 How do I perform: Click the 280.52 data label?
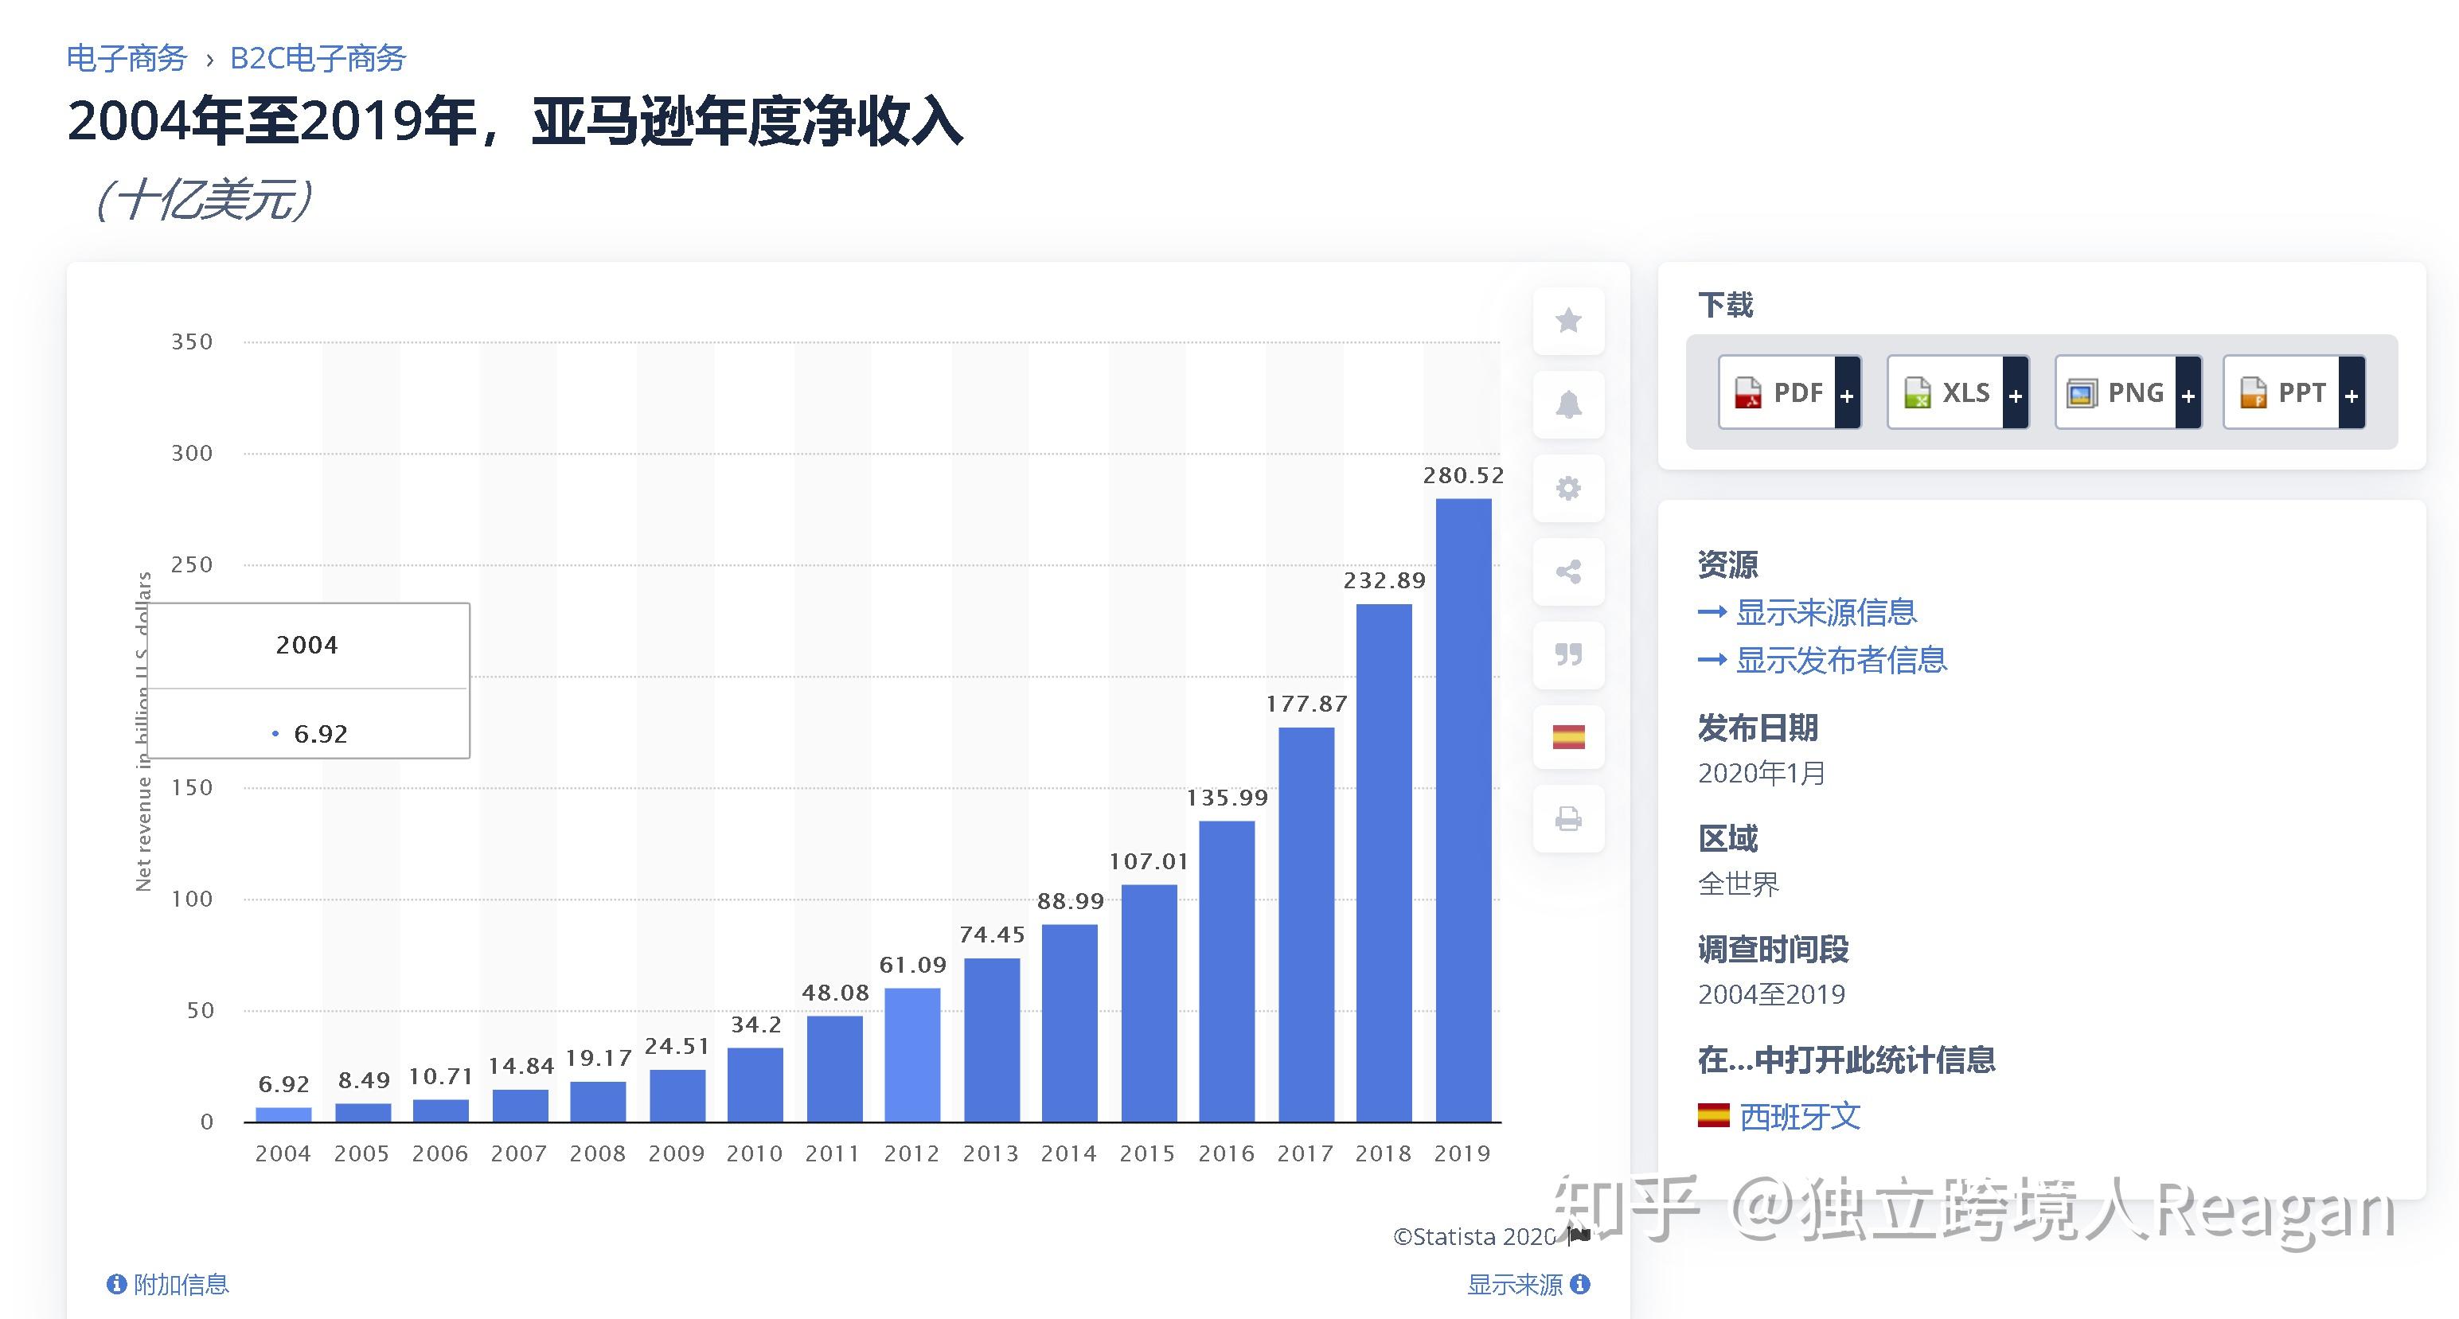tap(1463, 475)
